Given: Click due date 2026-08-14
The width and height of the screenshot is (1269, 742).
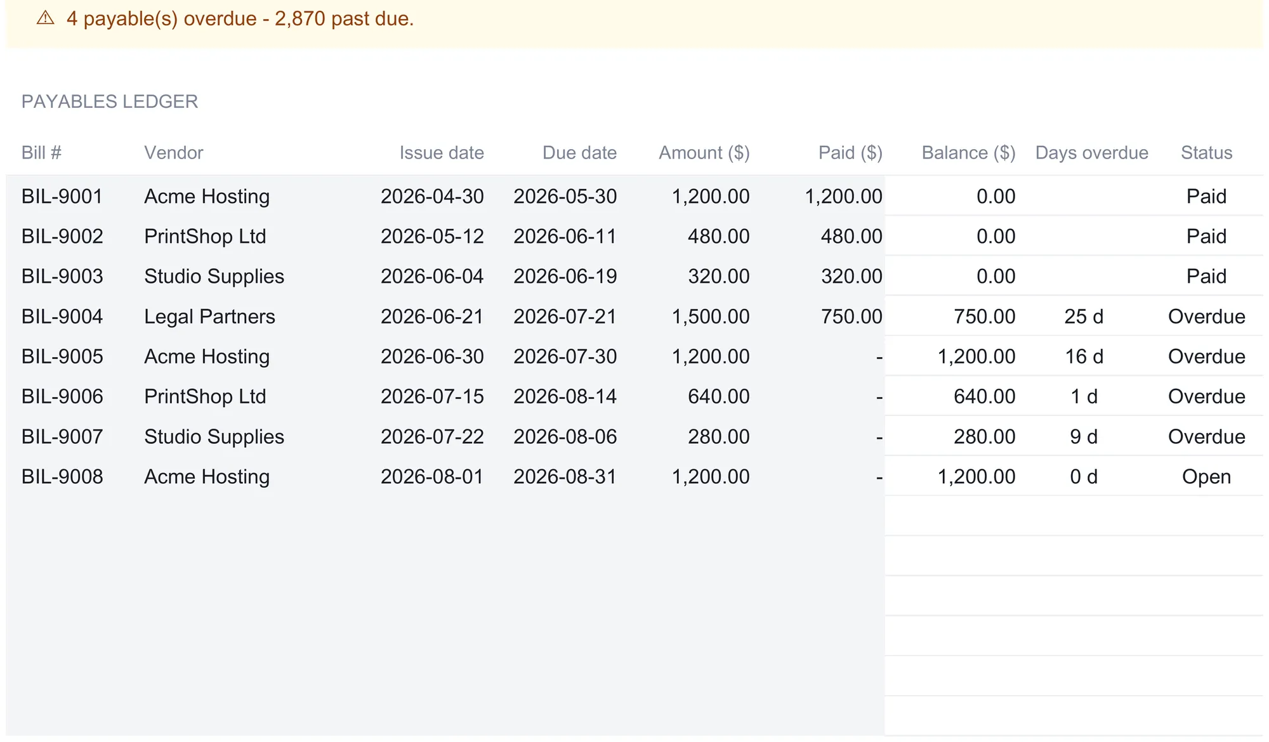Looking at the screenshot, I should coord(565,396).
